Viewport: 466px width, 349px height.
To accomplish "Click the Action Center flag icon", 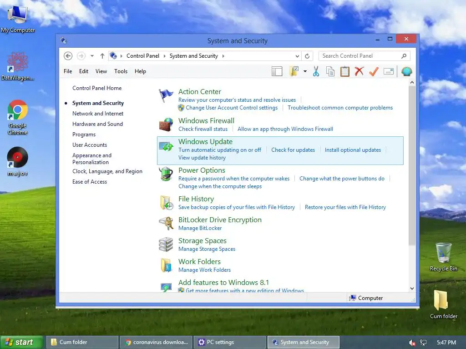I will tap(166, 96).
